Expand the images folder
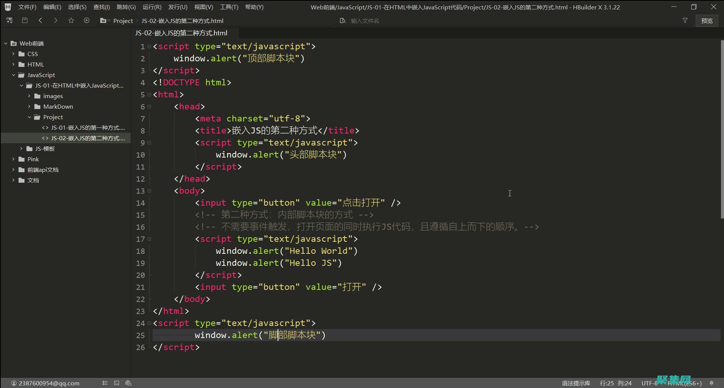This screenshot has width=724, height=388. (x=29, y=96)
